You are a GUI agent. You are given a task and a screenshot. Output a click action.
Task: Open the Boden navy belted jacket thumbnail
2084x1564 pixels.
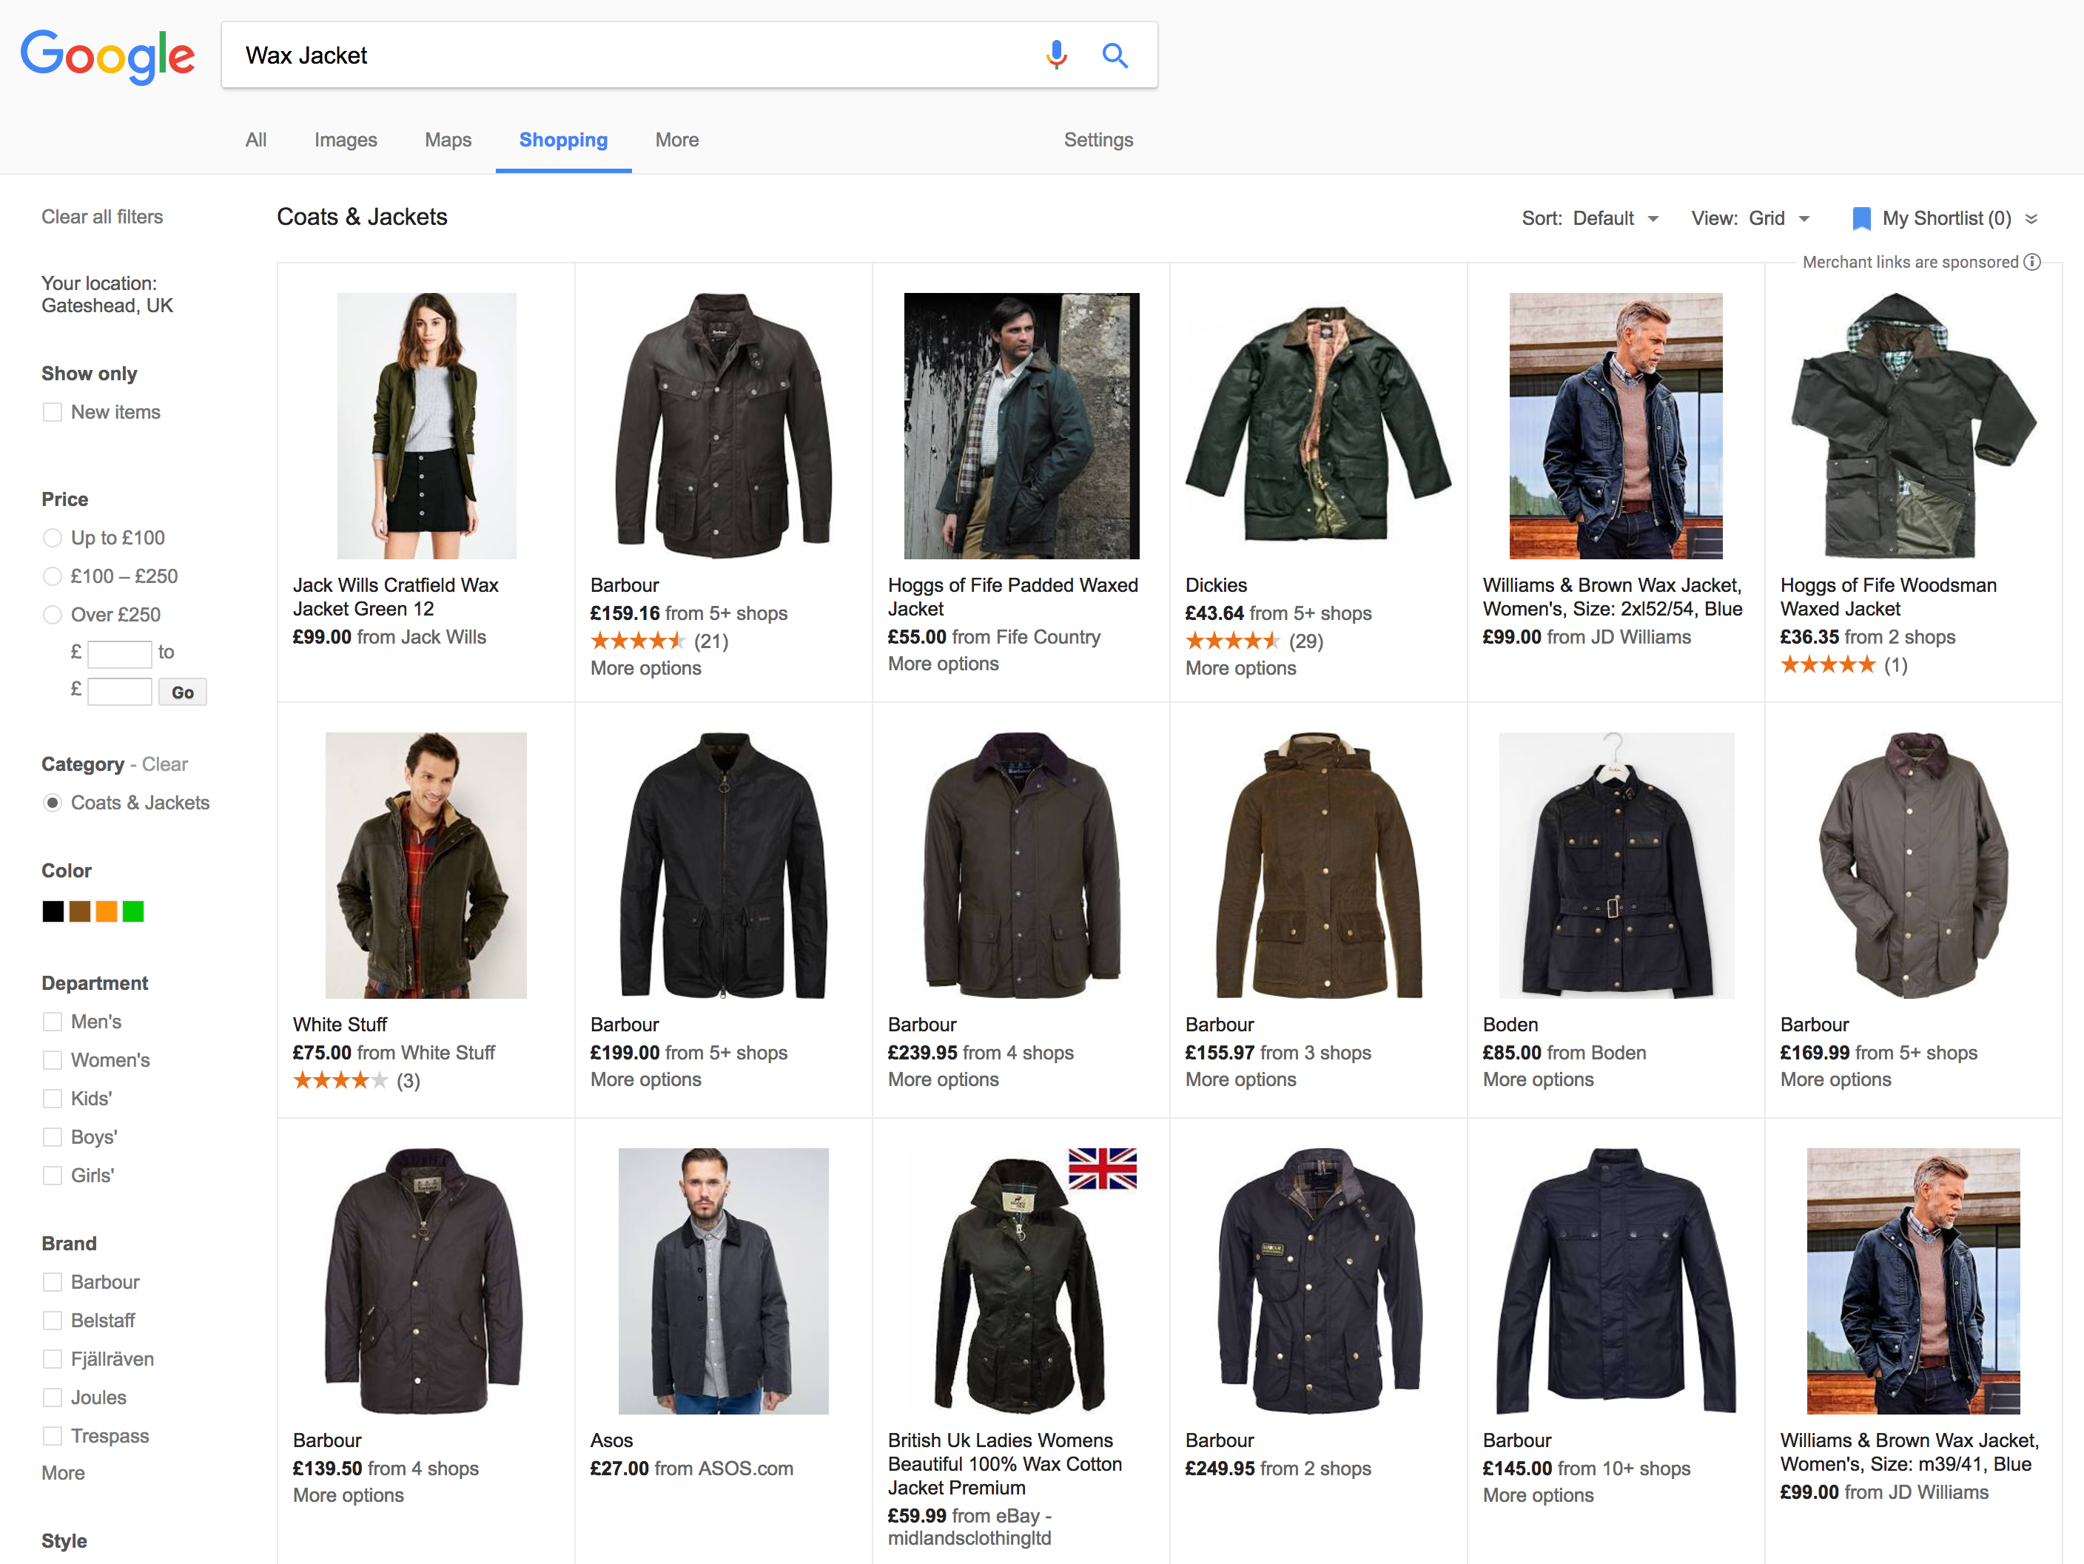coord(1616,866)
